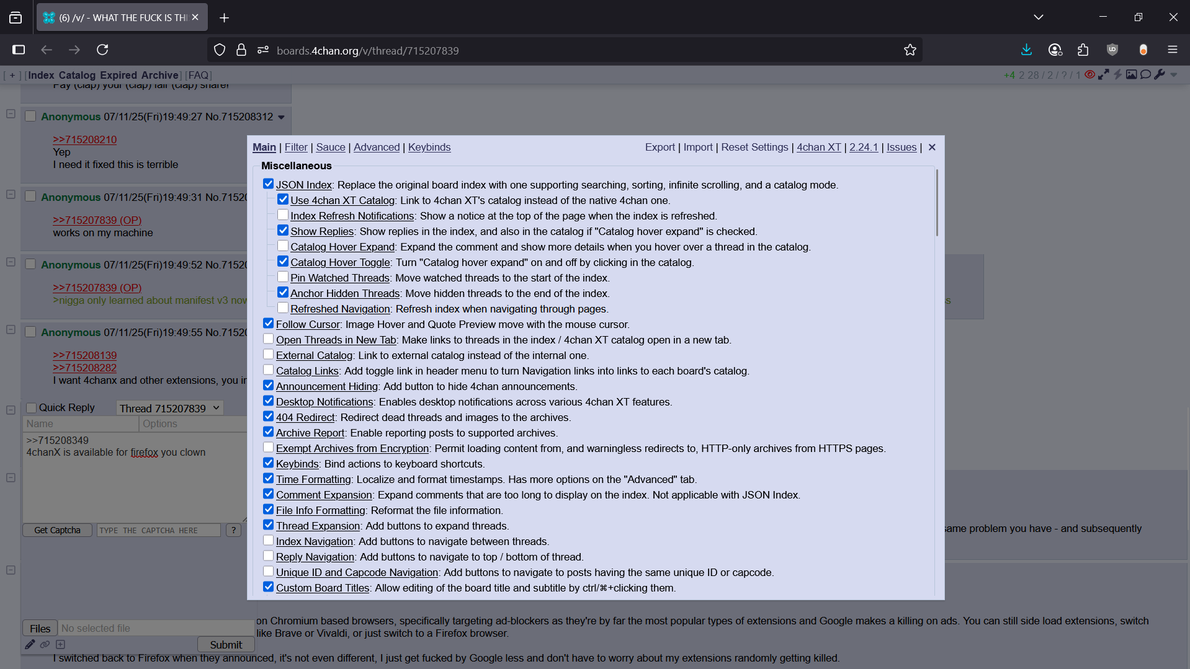Click the pencil draw icon in Quick Reply
1190x669 pixels.
point(30,644)
